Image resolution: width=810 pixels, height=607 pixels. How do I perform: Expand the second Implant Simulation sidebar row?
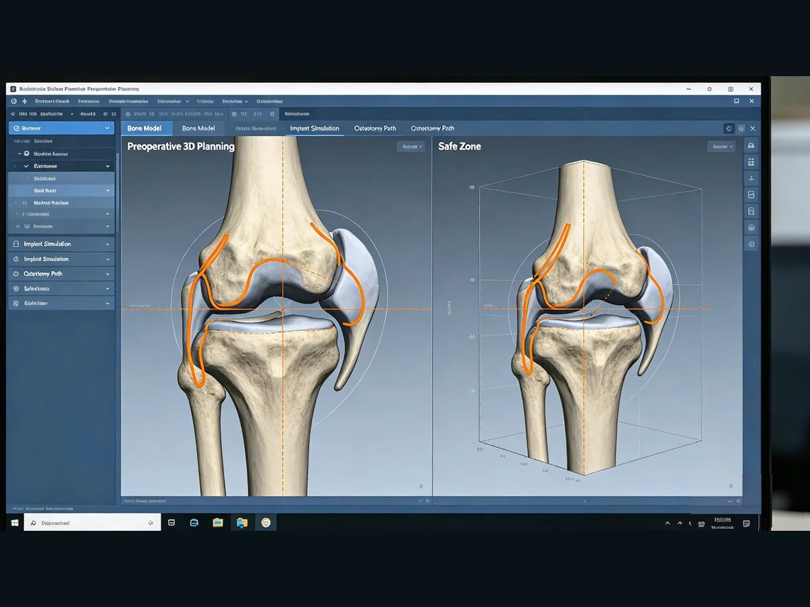click(107, 259)
